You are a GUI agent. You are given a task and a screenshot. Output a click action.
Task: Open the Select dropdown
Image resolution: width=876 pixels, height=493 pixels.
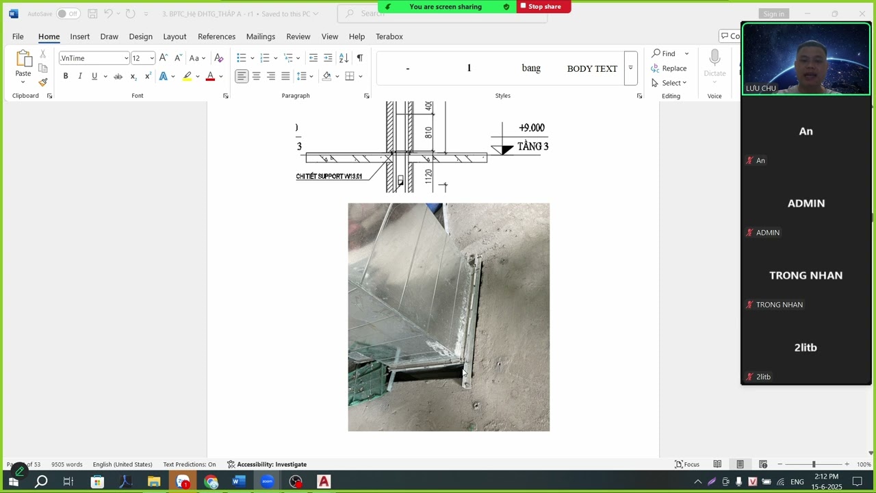669,83
